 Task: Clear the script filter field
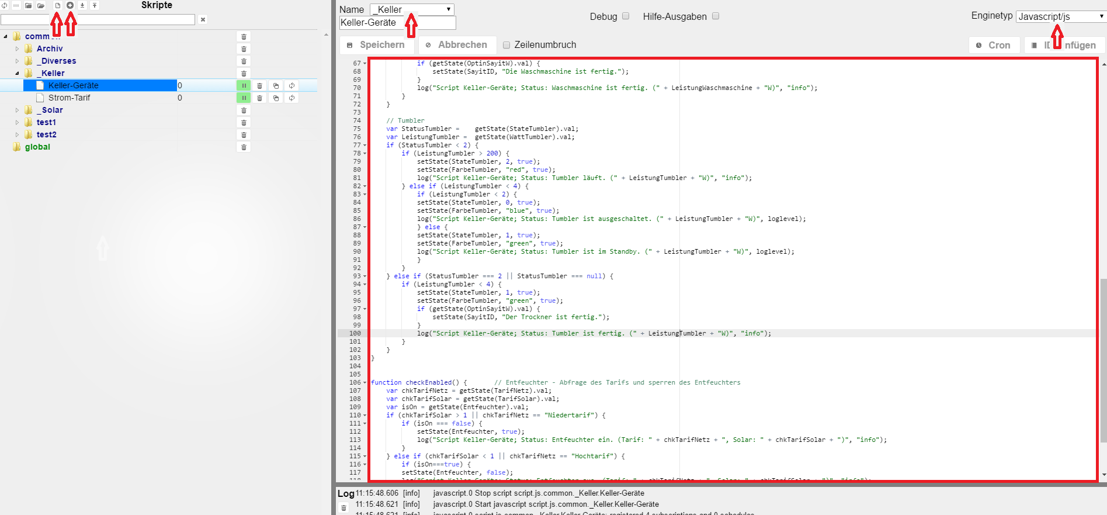tap(203, 19)
